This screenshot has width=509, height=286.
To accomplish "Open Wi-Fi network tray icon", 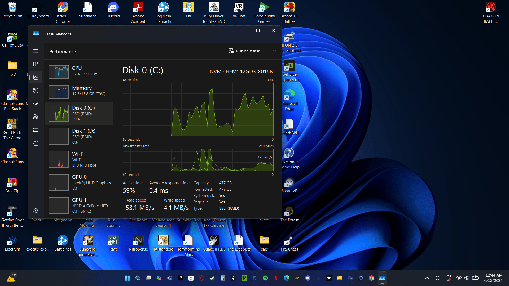I will click(x=459, y=278).
